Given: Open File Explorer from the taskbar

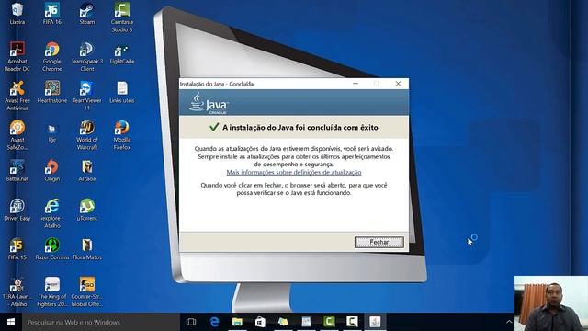Looking at the screenshot, I should click(237, 322).
